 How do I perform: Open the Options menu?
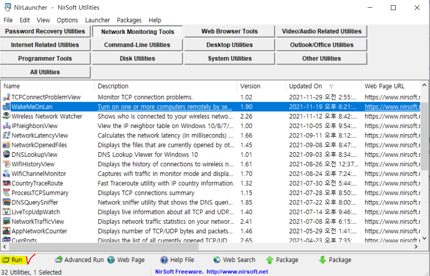pyautogui.click(x=67, y=20)
